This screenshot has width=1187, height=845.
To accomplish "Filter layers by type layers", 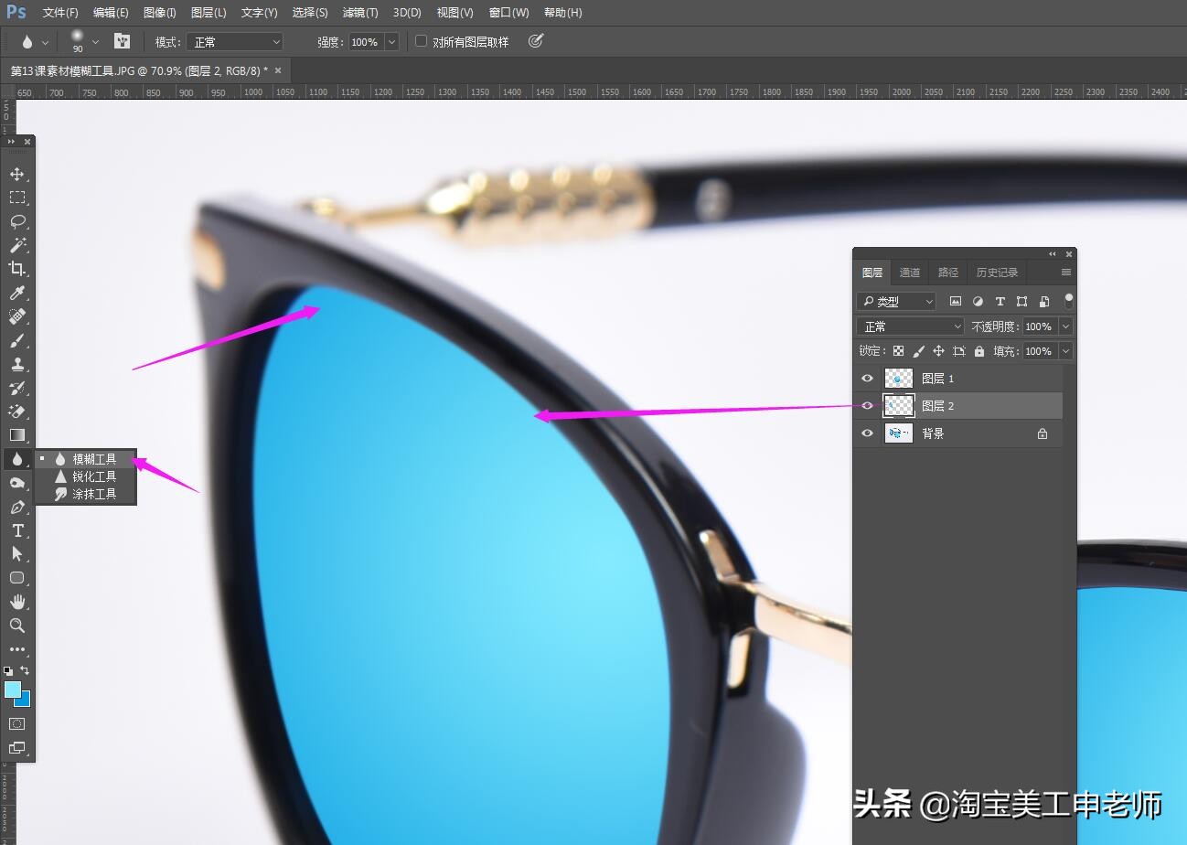I will pos(1000,301).
